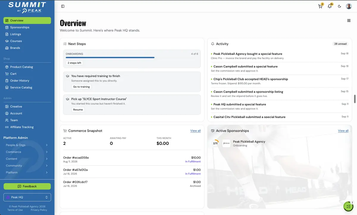The height and width of the screenshot is (215, 357).
Task: Click the green Feedback button
Action: point(27,186)
